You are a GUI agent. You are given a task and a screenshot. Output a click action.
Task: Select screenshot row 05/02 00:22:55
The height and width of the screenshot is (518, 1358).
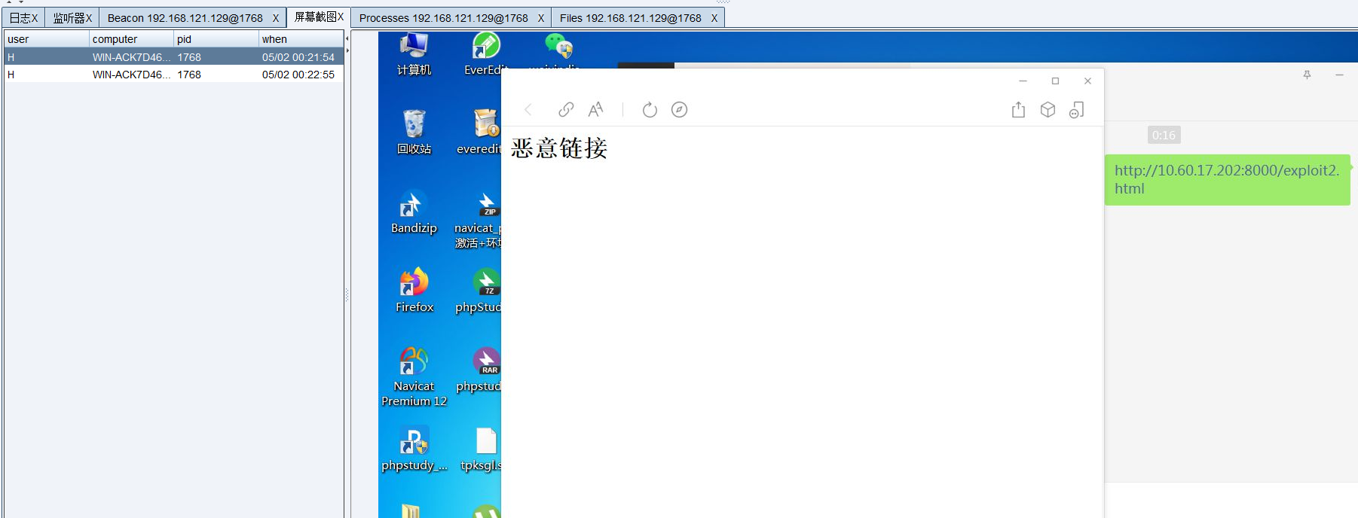pos(174,75)
